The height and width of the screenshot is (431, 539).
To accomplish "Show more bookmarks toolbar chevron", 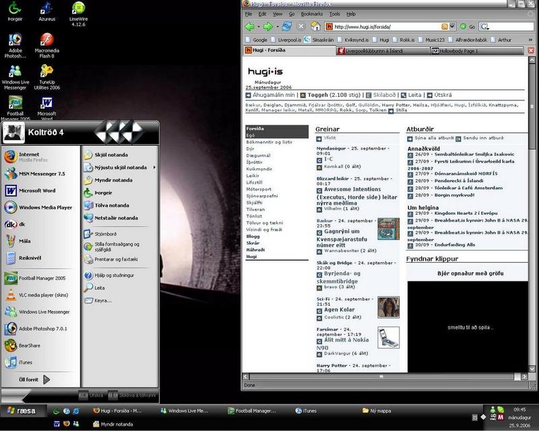I will [x=530, y=40].
